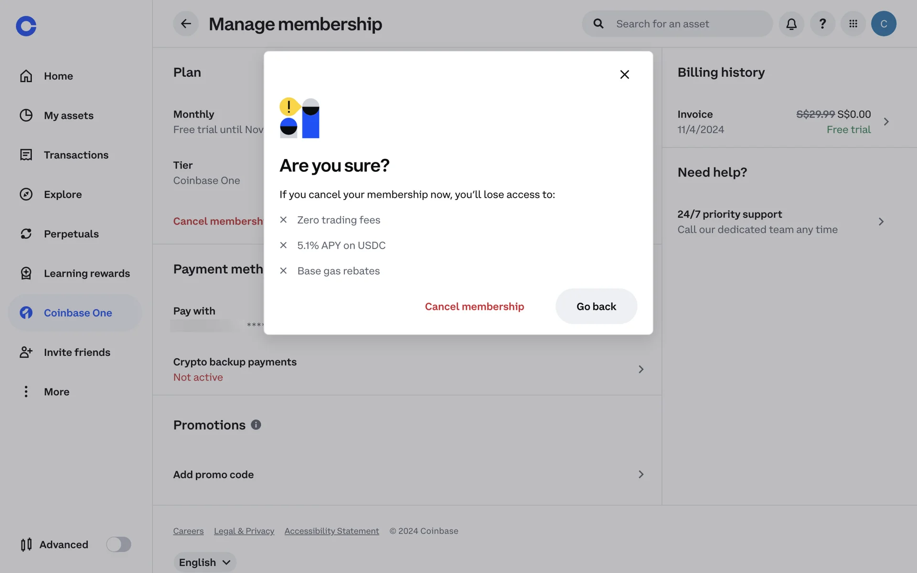
Task: Open the English language dropdown
Action: [x=204, y=562]
